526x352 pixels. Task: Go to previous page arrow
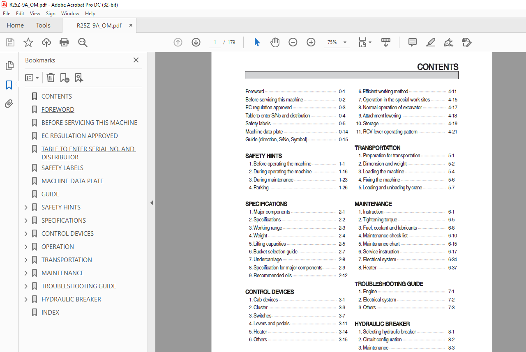pyautogui.click(x=178, y=42)
